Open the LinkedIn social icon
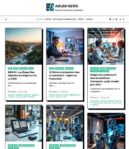 coord(116,19)
